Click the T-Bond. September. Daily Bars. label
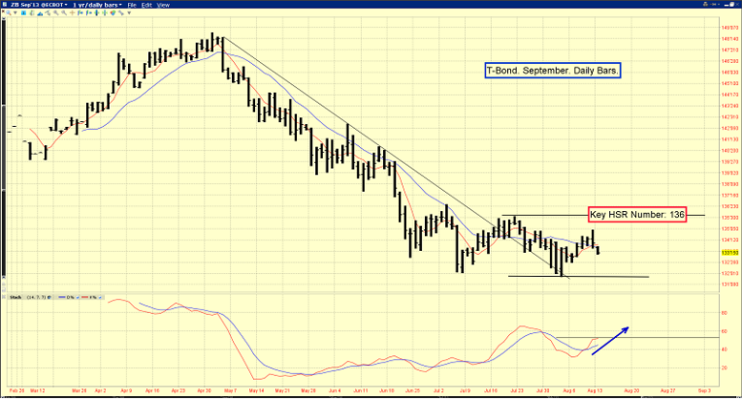 [554, 71]
